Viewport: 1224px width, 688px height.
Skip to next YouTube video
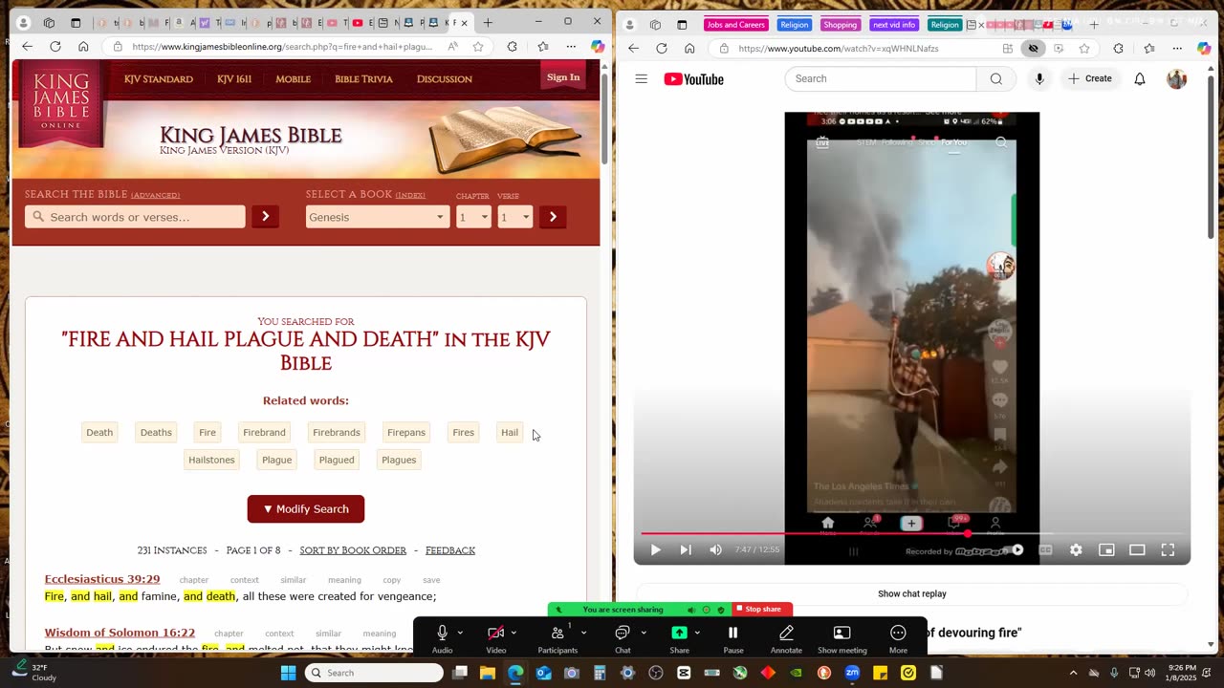686,549
